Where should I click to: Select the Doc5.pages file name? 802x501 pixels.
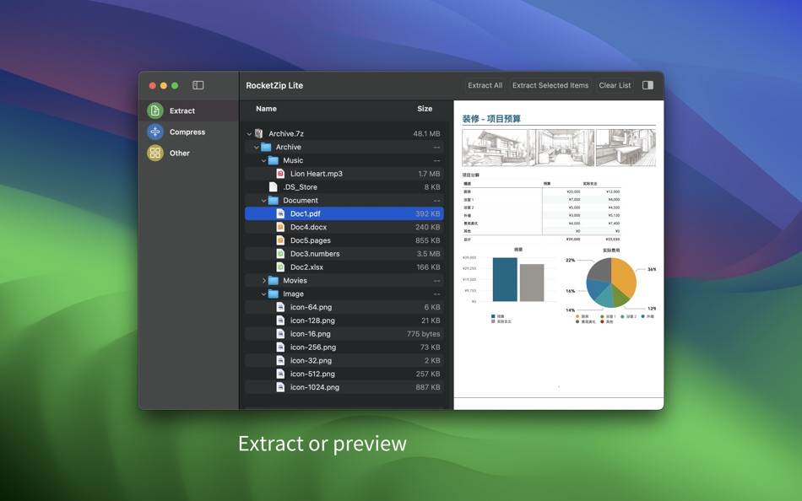[x=311, y=240]
